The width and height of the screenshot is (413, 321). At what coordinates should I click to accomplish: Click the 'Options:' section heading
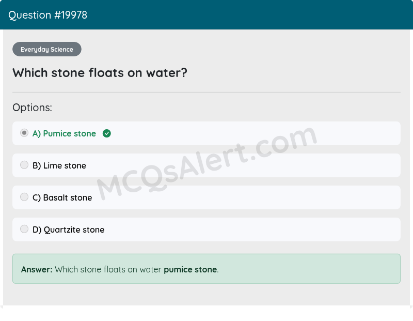(33, 108)
